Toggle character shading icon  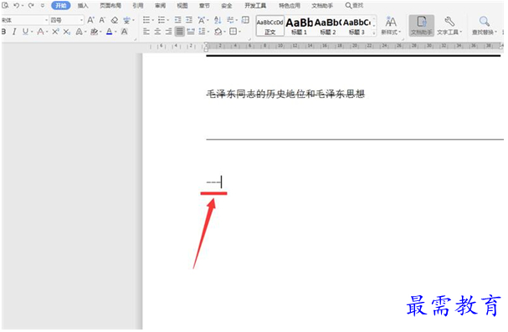pos(124,32)
